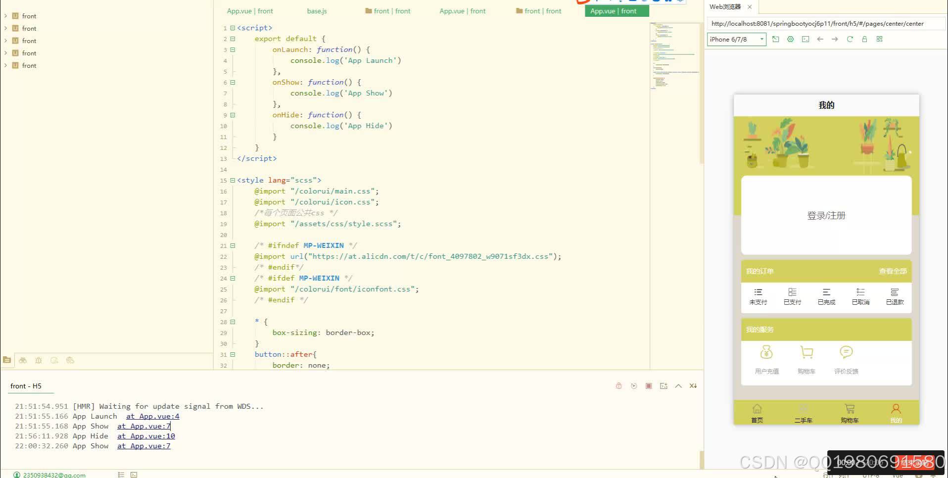Click the code minimap preview
948x478 pixels.
[674, 56]
